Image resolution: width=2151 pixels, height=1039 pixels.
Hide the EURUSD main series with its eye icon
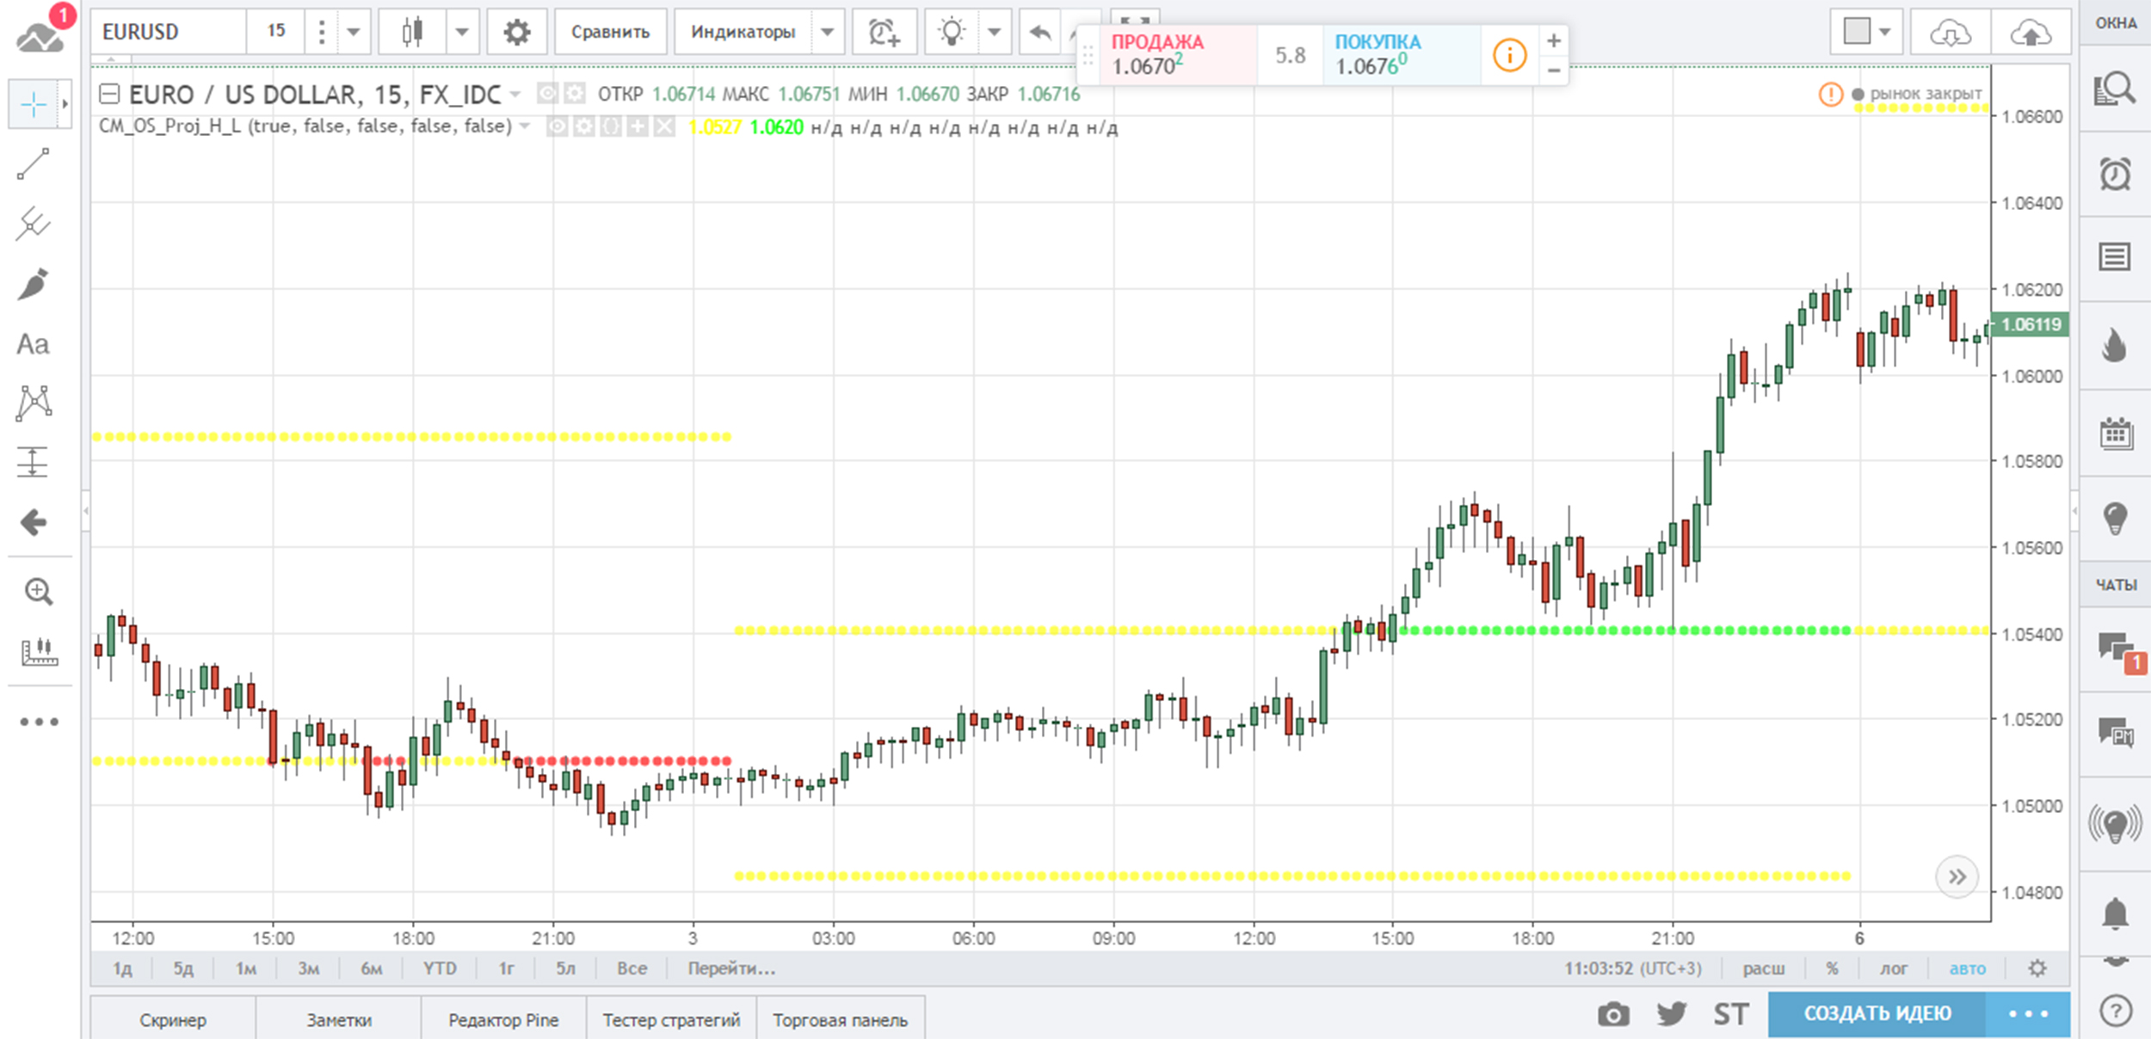point(547,93)
